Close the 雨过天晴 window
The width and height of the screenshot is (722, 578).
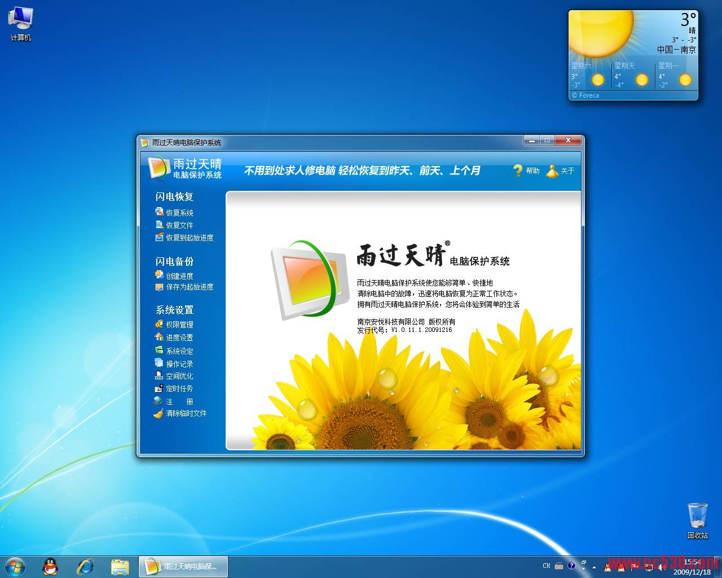click(x=568, y=140)
